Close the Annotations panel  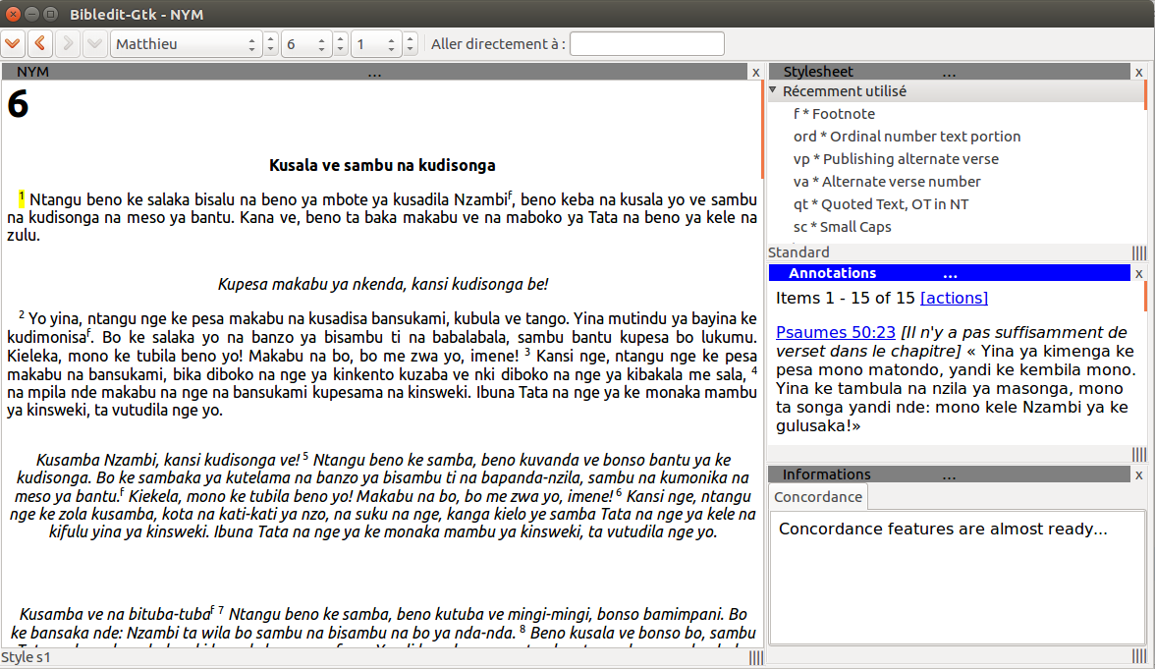[x=1138, y=273]
